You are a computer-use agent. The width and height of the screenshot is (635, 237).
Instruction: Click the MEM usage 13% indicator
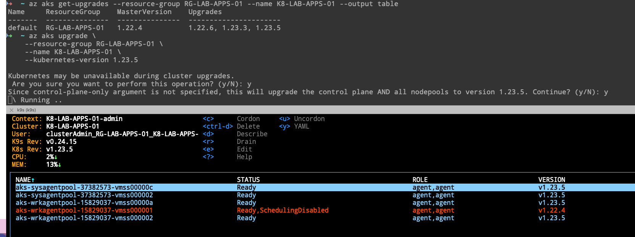point(54,164)
